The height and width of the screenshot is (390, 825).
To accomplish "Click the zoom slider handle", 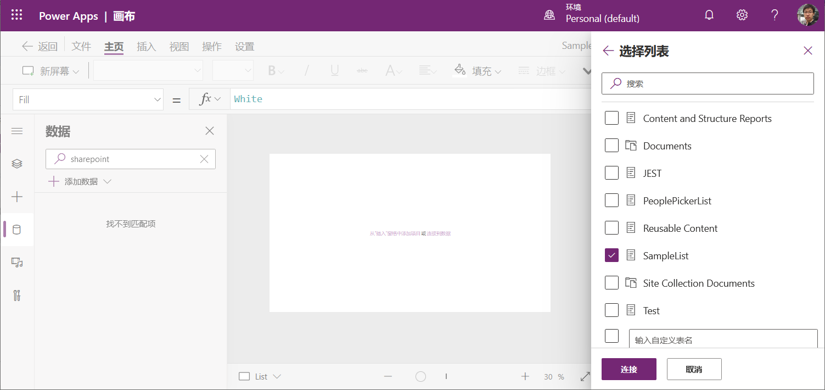I will pos(420,376).
